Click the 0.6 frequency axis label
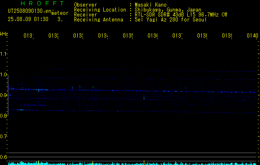This screenshot has height=165, width=260. (x=3, y=157)
